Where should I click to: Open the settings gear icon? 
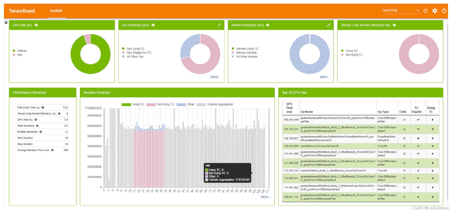pyautogui.click(x=435, y=11)
